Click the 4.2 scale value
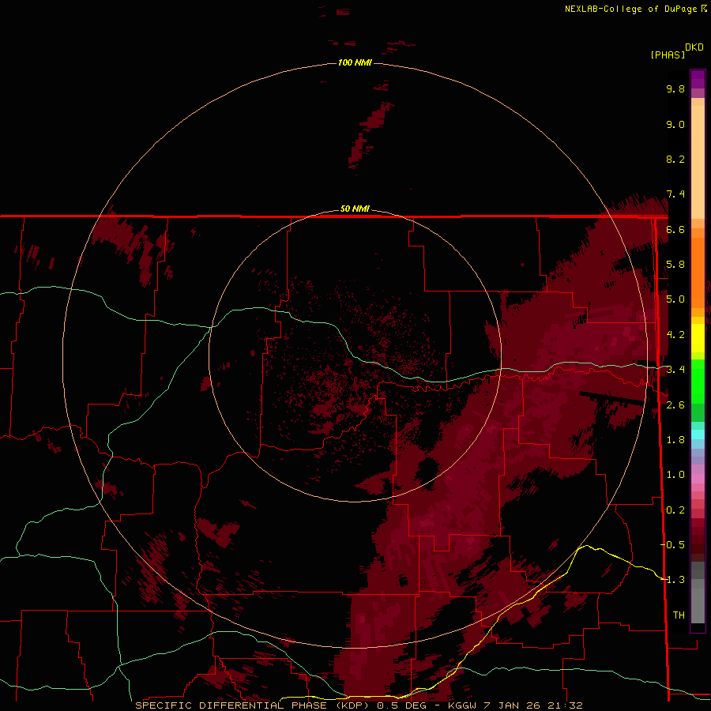 (675, 335)
